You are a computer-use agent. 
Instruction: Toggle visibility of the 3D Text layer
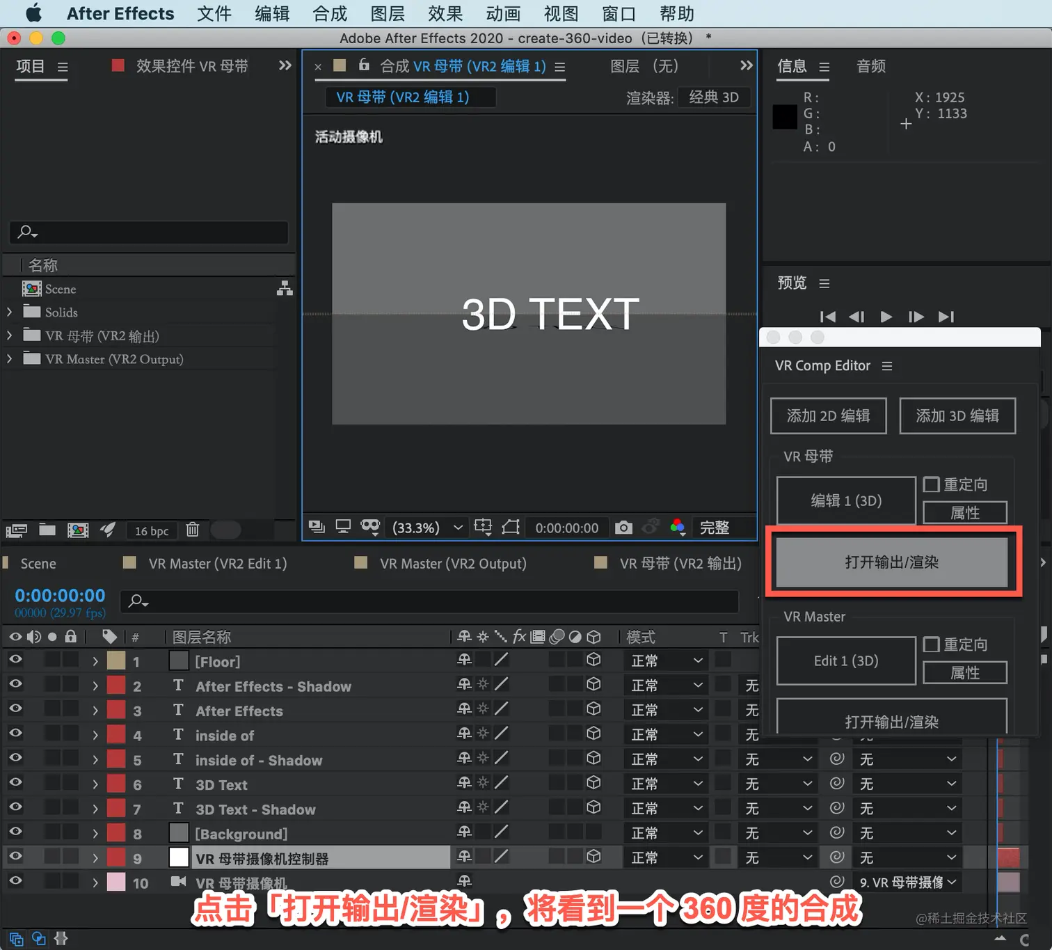15,782
